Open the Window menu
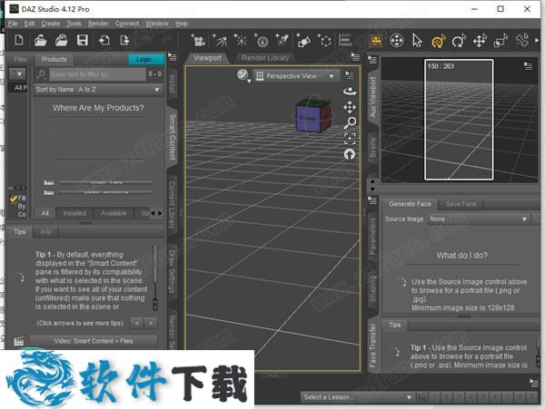This screenshot has width=545, height=409. 157,24
